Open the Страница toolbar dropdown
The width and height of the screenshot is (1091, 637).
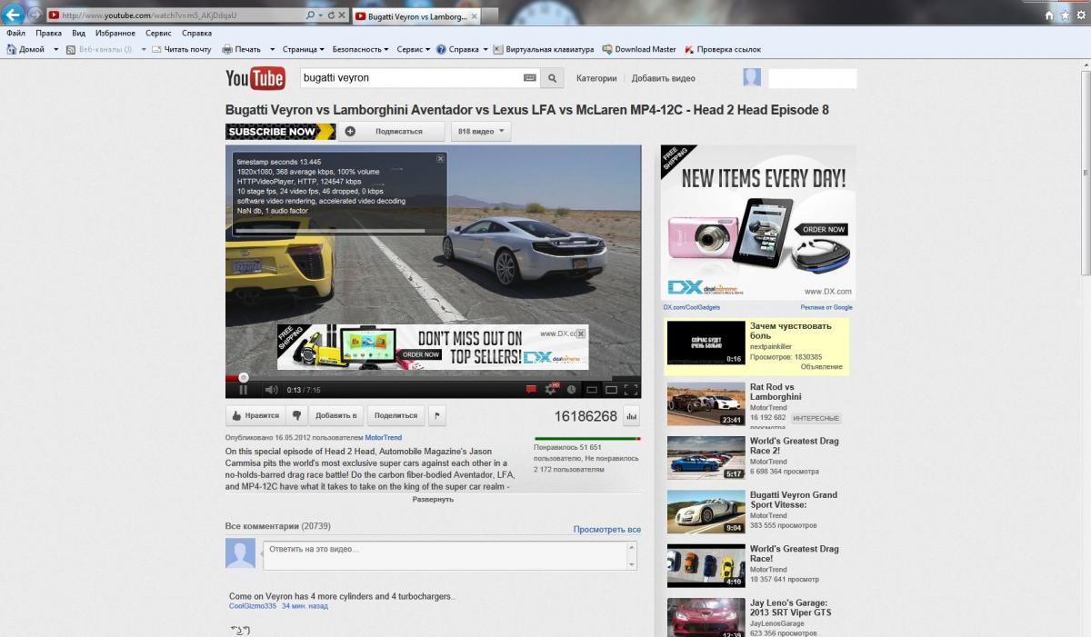[x=303, y=49]
